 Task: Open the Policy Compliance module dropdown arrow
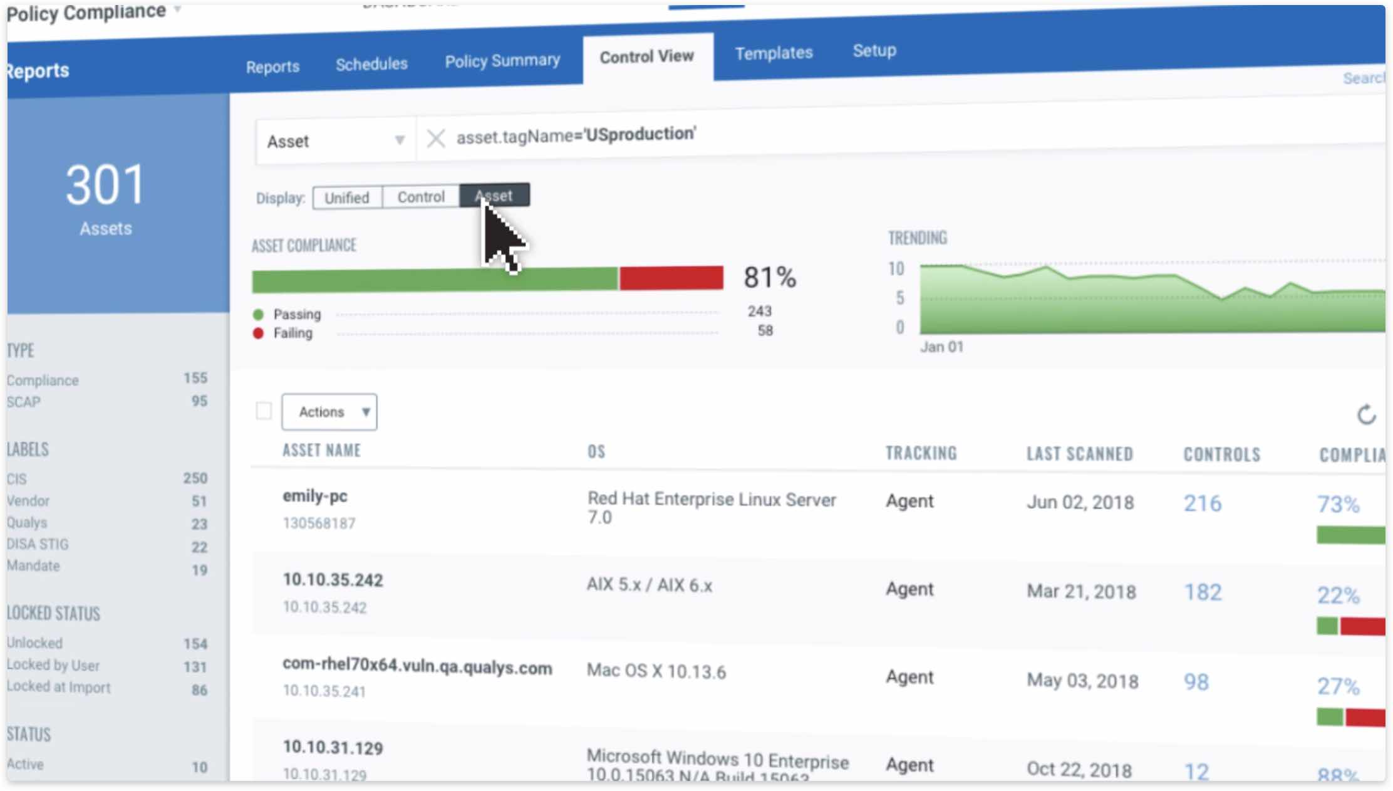(x=178, y=9)
